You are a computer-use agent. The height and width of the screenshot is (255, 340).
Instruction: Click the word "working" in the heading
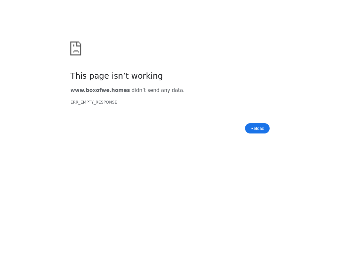(147, 76)
